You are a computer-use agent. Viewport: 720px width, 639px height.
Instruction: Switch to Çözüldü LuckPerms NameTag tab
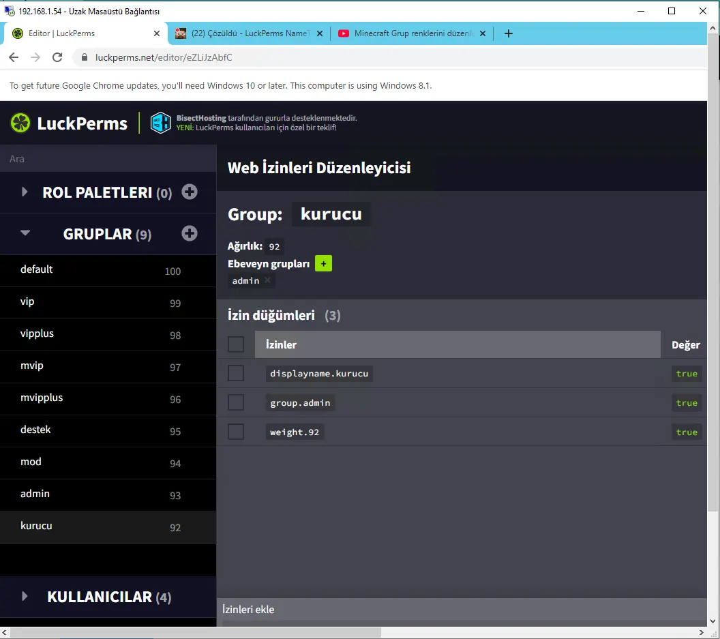click(x=250, y=33)
